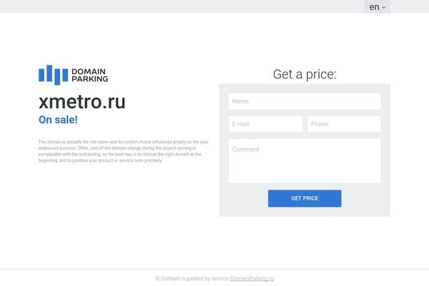Click the copyright symbol in the footer
Image resolution: width=429 pixels, height=286 pixels.
pos(157,279)
